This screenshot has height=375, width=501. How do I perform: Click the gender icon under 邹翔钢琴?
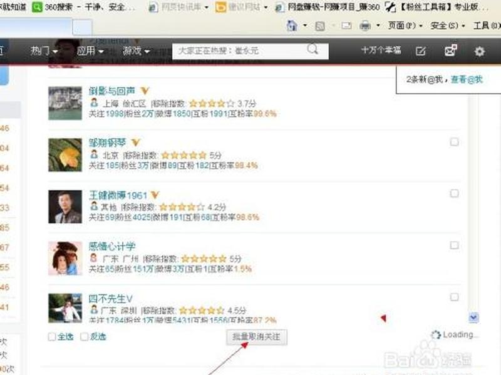point(94,154)
